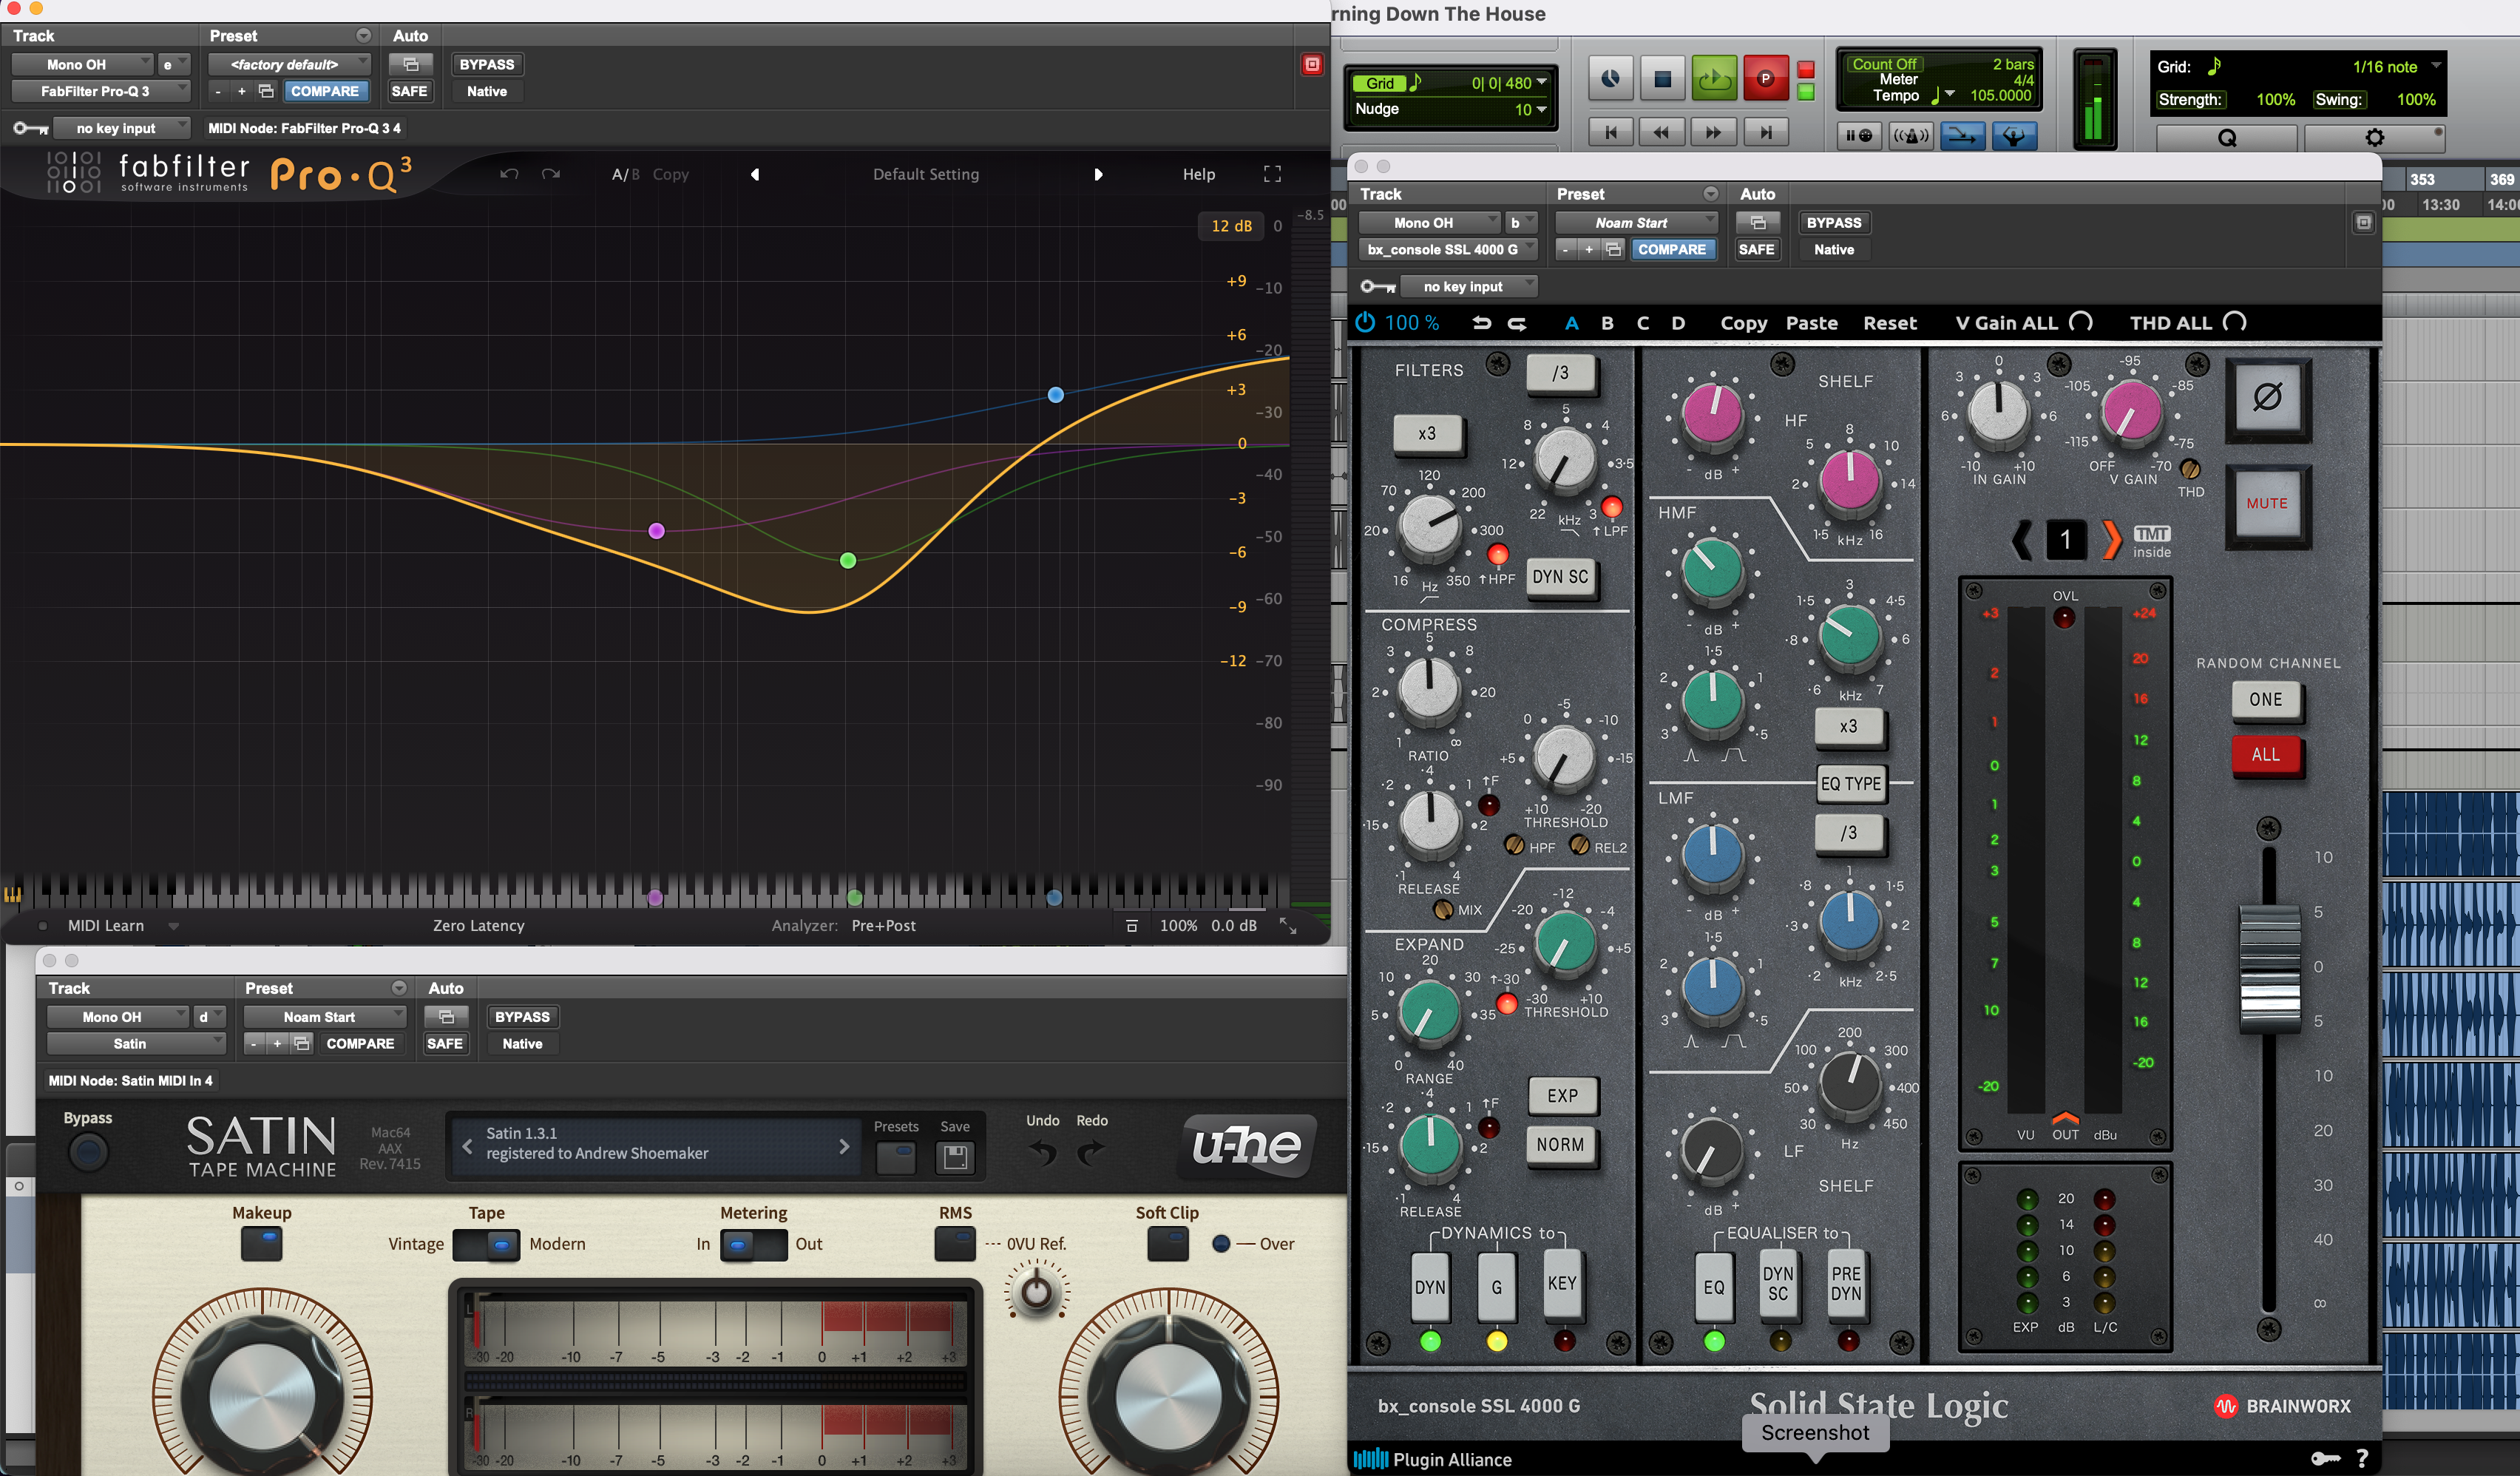This screenshot has height=1476, width=2520.
Task: Click BYPASS button in Pro-Q 3 window
Action: (x=486, y=64)
